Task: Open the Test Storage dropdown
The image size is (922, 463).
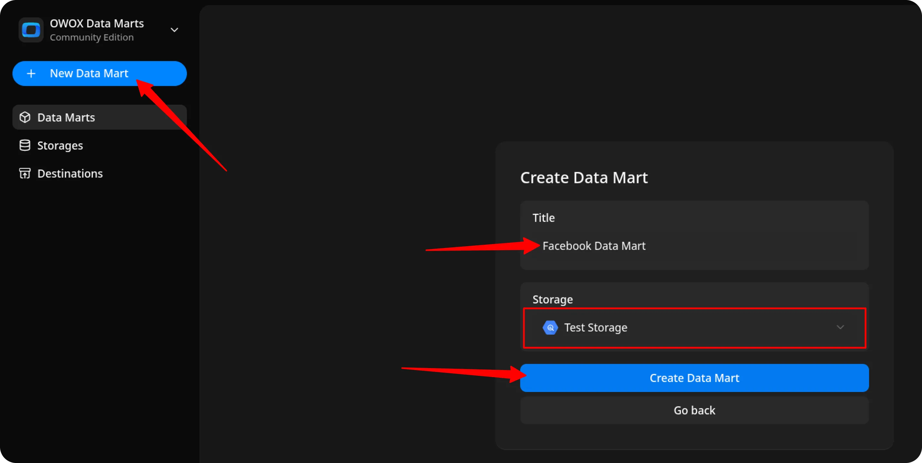Action: (694, 327)
